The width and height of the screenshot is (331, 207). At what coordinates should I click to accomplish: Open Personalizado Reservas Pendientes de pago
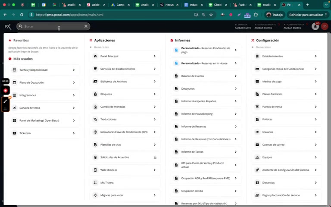click(x=206, y=50)
